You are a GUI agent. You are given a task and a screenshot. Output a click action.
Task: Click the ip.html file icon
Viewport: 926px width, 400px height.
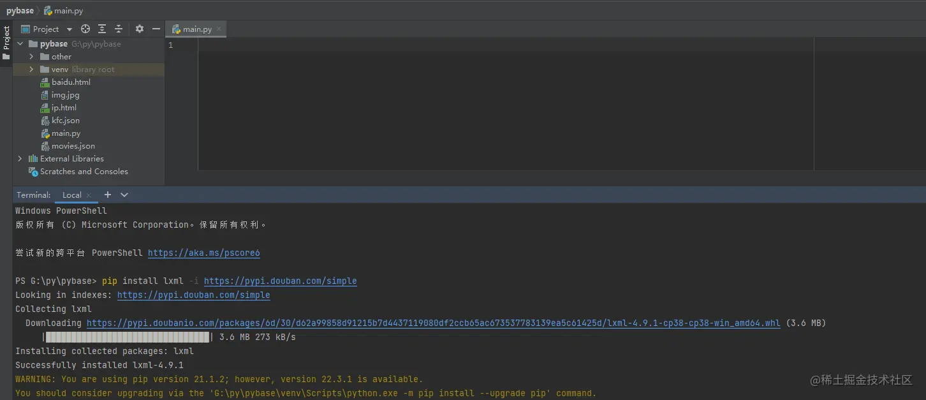(45, 108)
